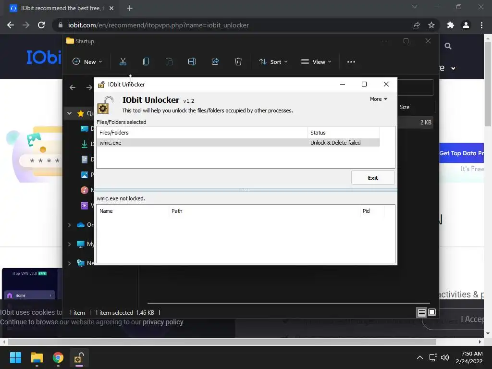Image resolution: width=492 pixels, height=369 pixels.
Task: Expand the This PC tree node
Action: click(x=70, y=244)
